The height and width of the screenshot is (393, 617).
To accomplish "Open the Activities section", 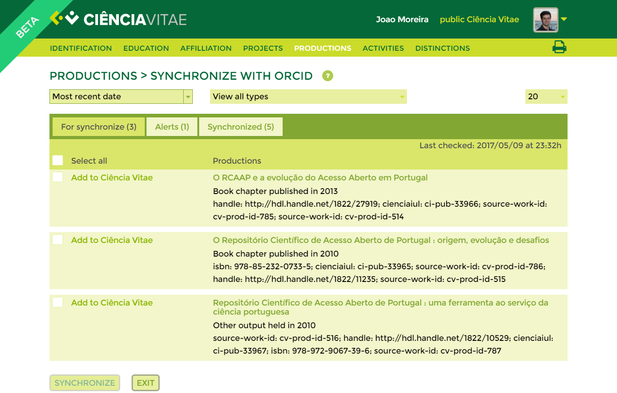I will tap(383, 48).
